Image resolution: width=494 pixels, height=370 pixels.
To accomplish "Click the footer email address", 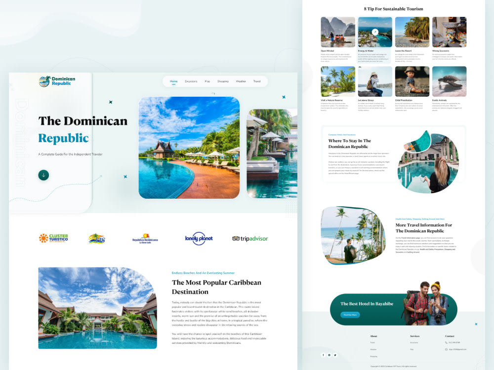I will click(x=457, y=349).
